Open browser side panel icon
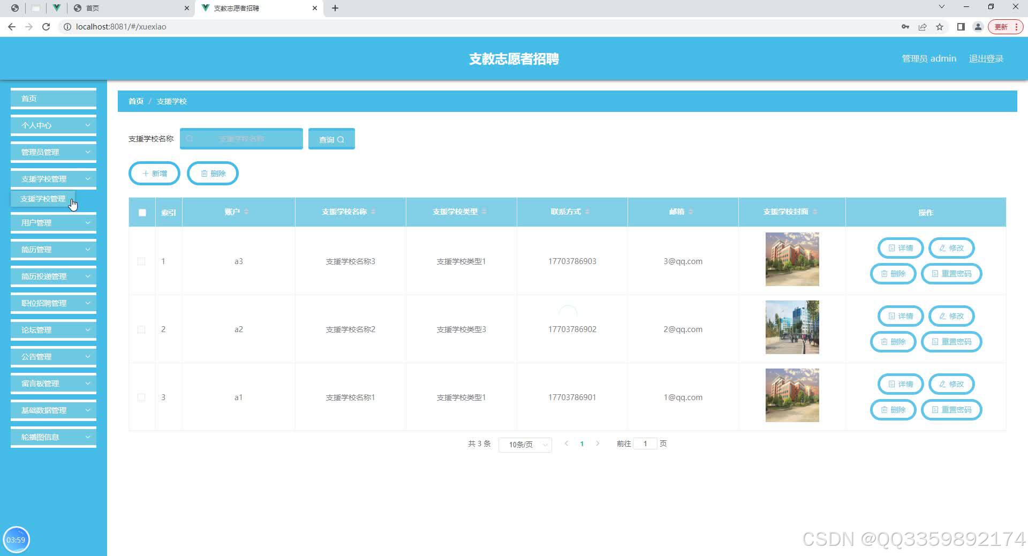Viewport: 1028px width, 556px height. pyautogui.click(x=961, y=27)
